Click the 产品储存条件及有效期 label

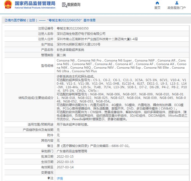(x=38, y=130)
